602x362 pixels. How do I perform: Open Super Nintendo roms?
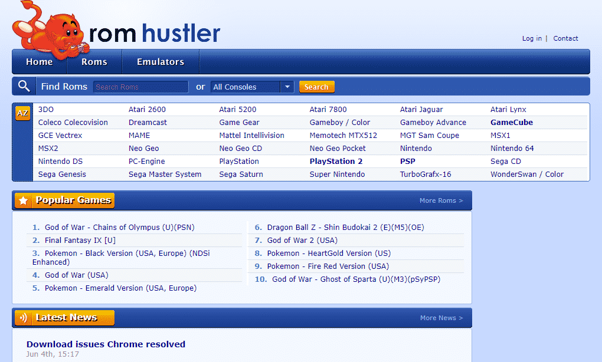[x=338, y=175]
